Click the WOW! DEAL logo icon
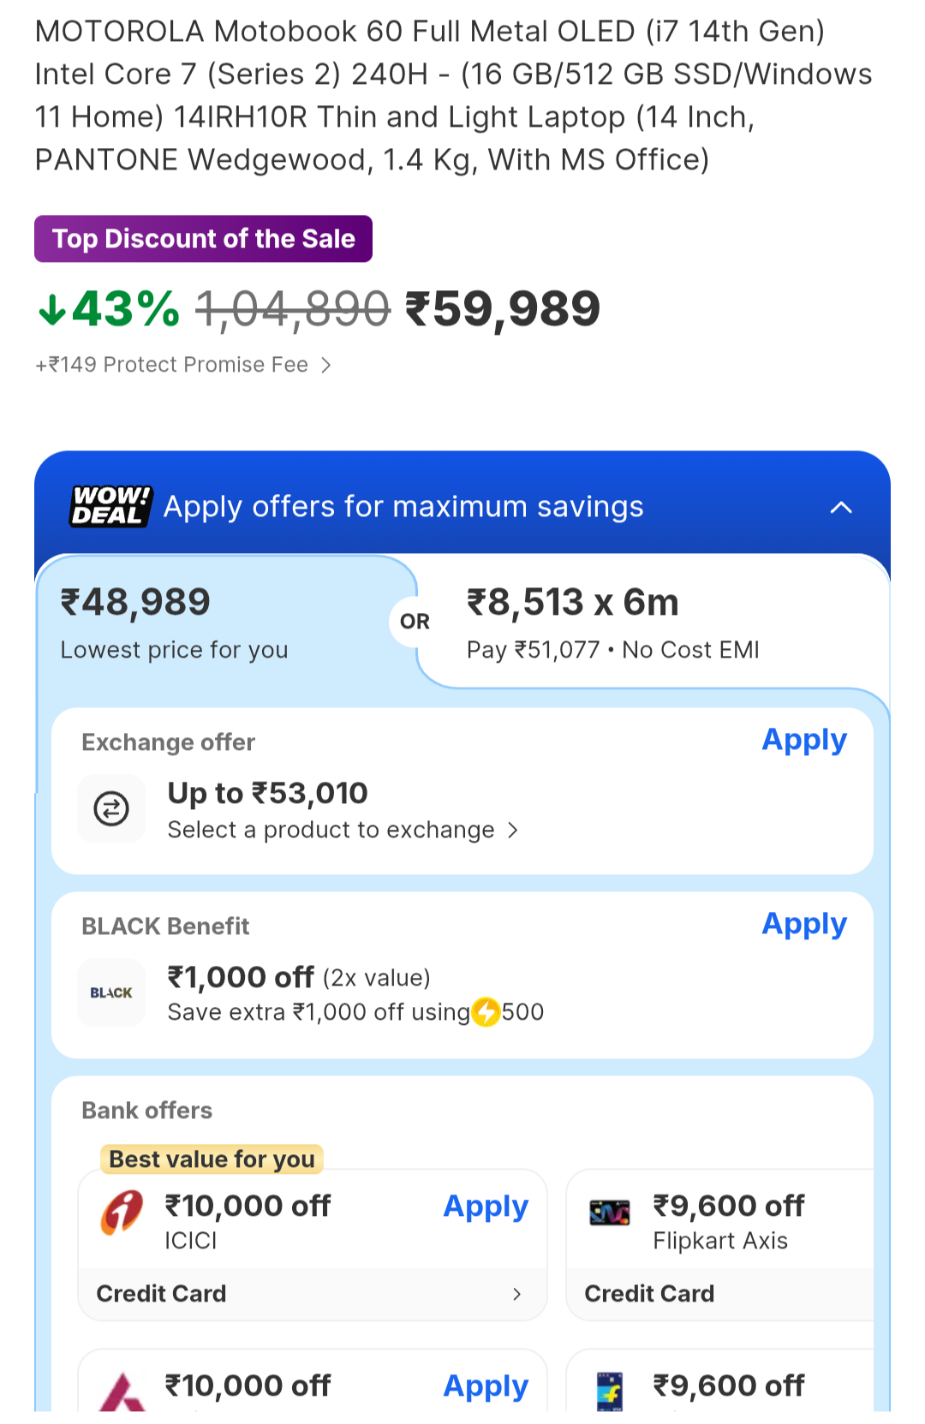Viewport: 925px width, 1424px height. pyautogui.click(x=109, y=506)
